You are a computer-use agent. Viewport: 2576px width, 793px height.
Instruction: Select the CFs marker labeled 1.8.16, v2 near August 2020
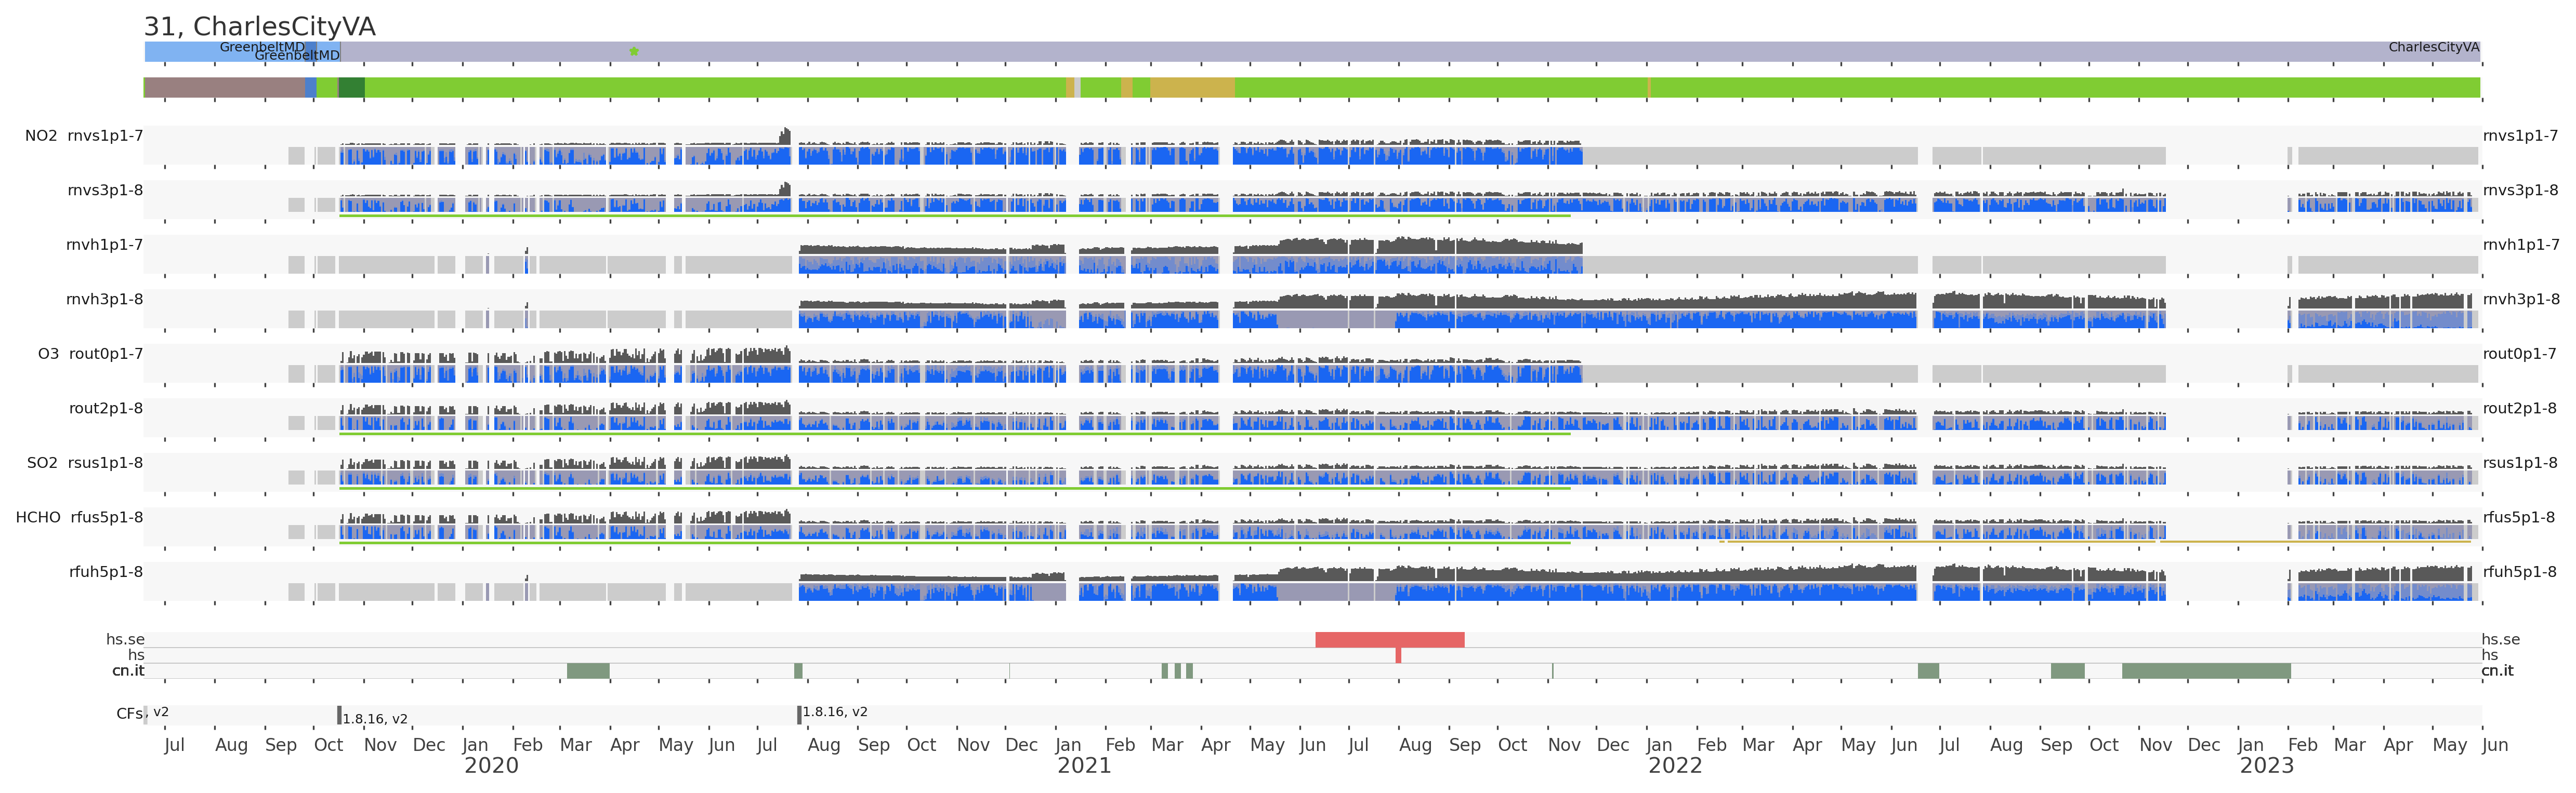[800, 714]
